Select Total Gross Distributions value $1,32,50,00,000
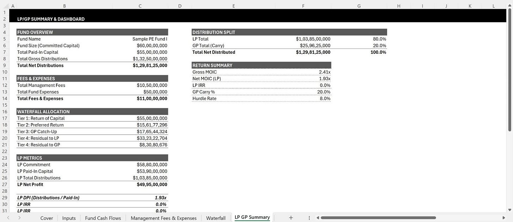Viewport: 513px width, 222px height. [150, 59]
